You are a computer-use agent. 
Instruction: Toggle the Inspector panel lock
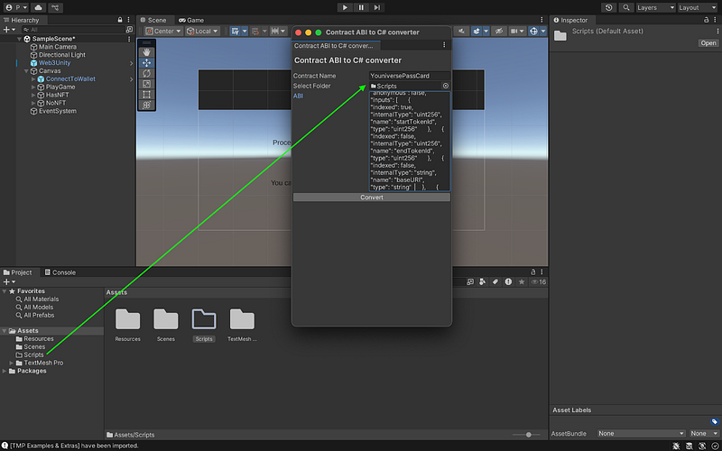tap(707, 20)
